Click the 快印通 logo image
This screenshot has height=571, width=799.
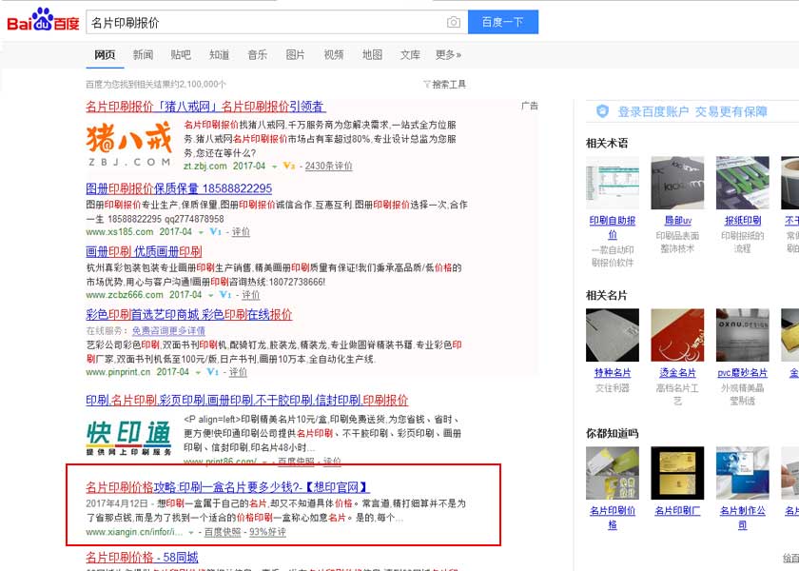pyautogui.click(x=129, y=438)
